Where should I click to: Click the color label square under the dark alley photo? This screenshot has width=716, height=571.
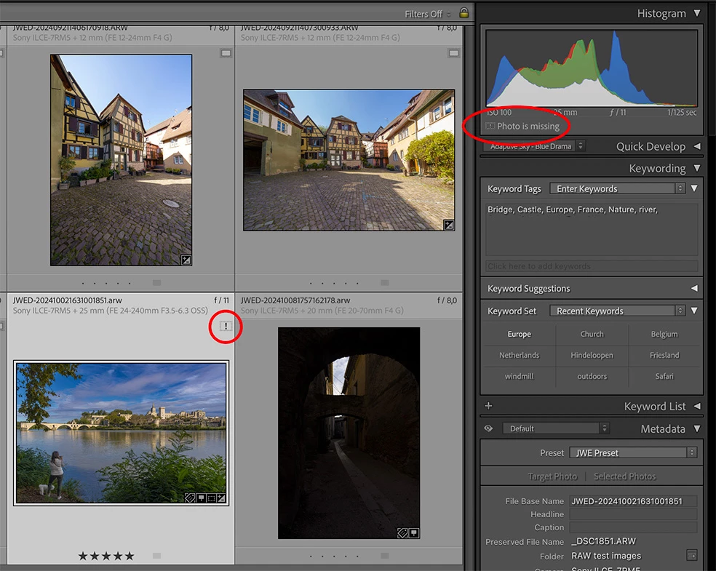coord(385,556)
